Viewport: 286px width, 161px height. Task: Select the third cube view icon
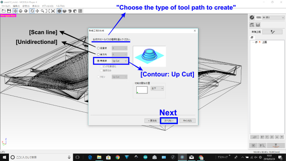click(70, 11)
